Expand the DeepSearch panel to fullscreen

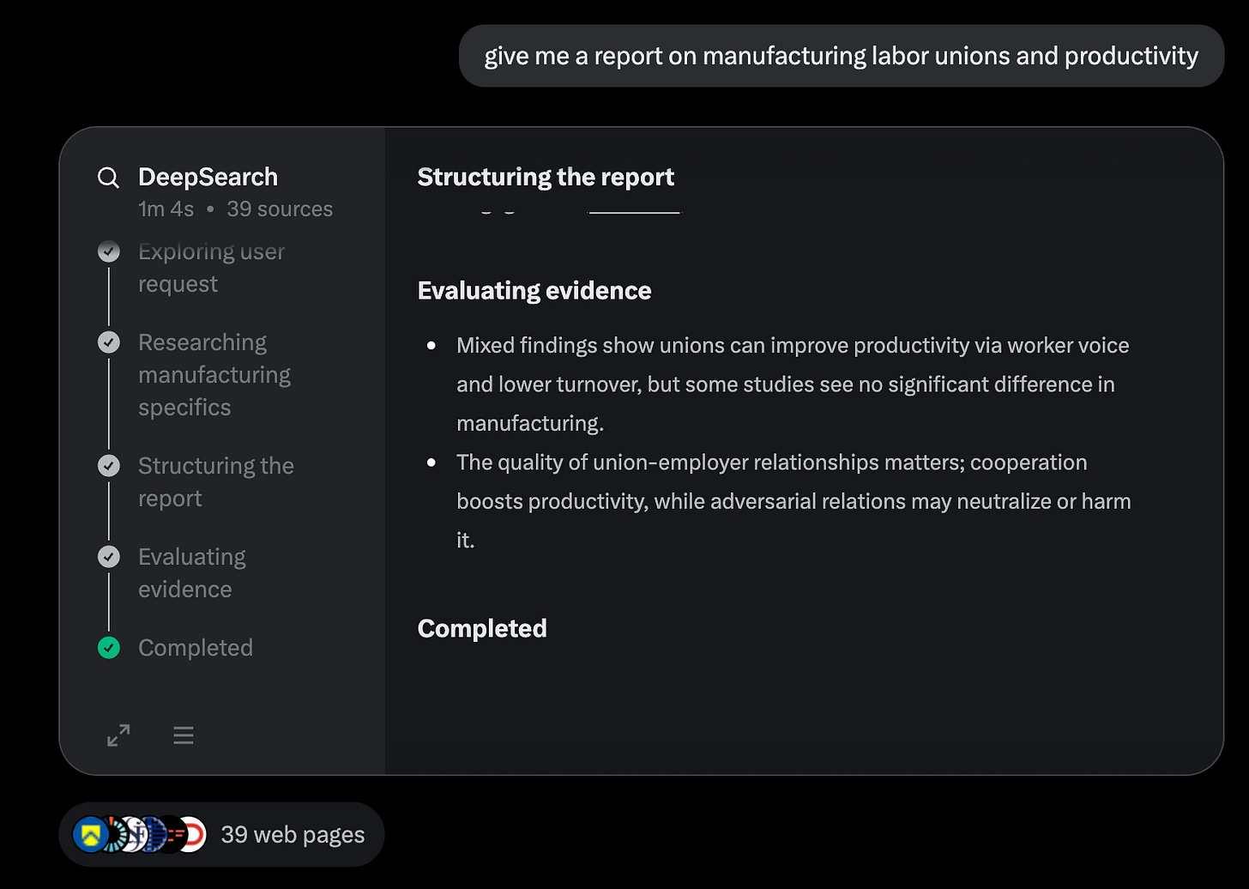tap(118, 735)
